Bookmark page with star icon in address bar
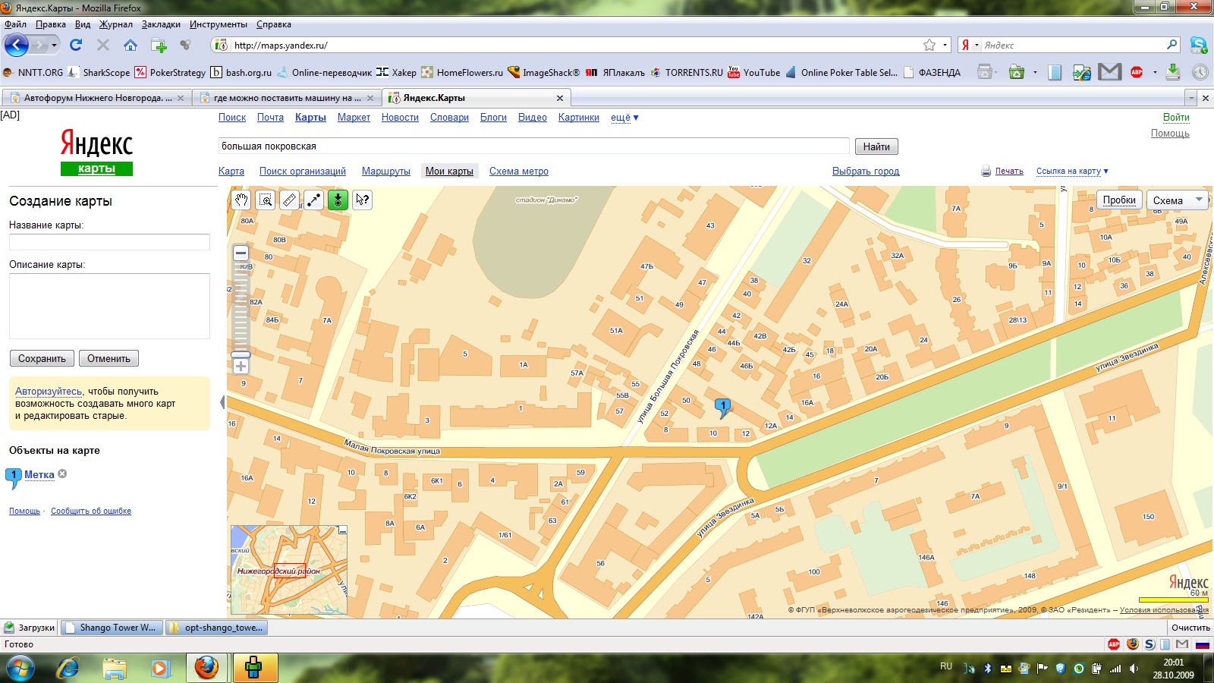Viewport: 1214px width, 683px height. 929,45
